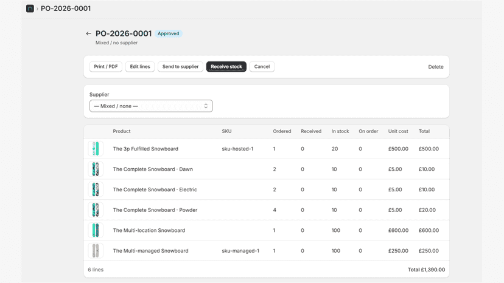The width and height of the screenshot is (504, 283).
Task: Click the Delete link
Action: [436, 67]
